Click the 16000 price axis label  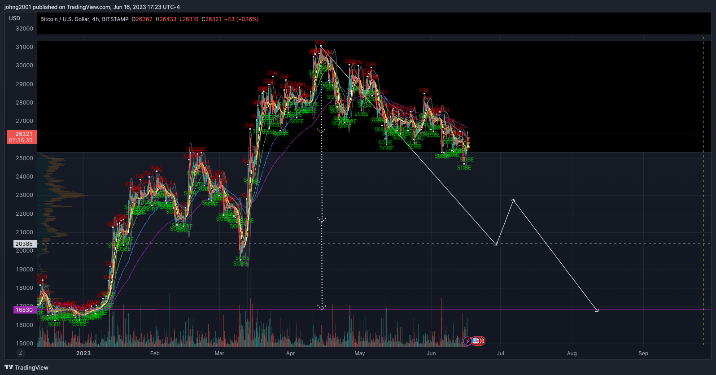point(25,325)
